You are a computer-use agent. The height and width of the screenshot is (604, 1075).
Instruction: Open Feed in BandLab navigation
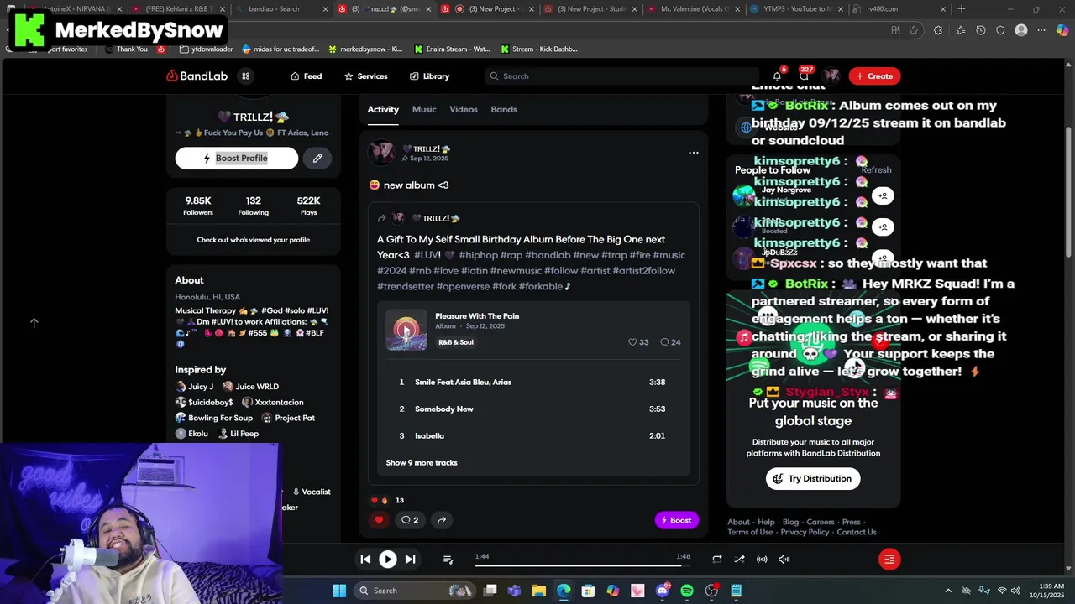tap(307, 76)
